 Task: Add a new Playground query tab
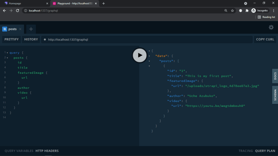click(31, 29)
